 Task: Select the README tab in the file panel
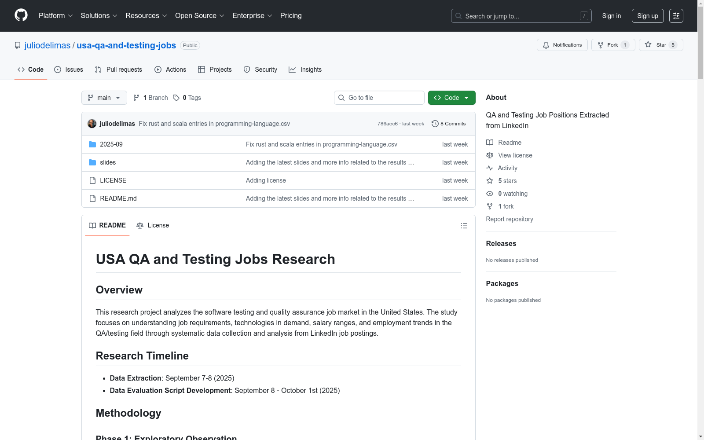tap(107, 225)
